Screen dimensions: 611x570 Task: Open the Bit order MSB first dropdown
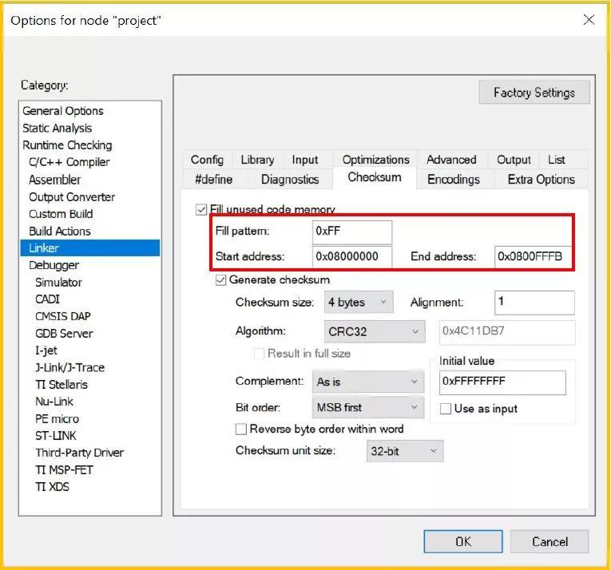(x=368, y=407)
